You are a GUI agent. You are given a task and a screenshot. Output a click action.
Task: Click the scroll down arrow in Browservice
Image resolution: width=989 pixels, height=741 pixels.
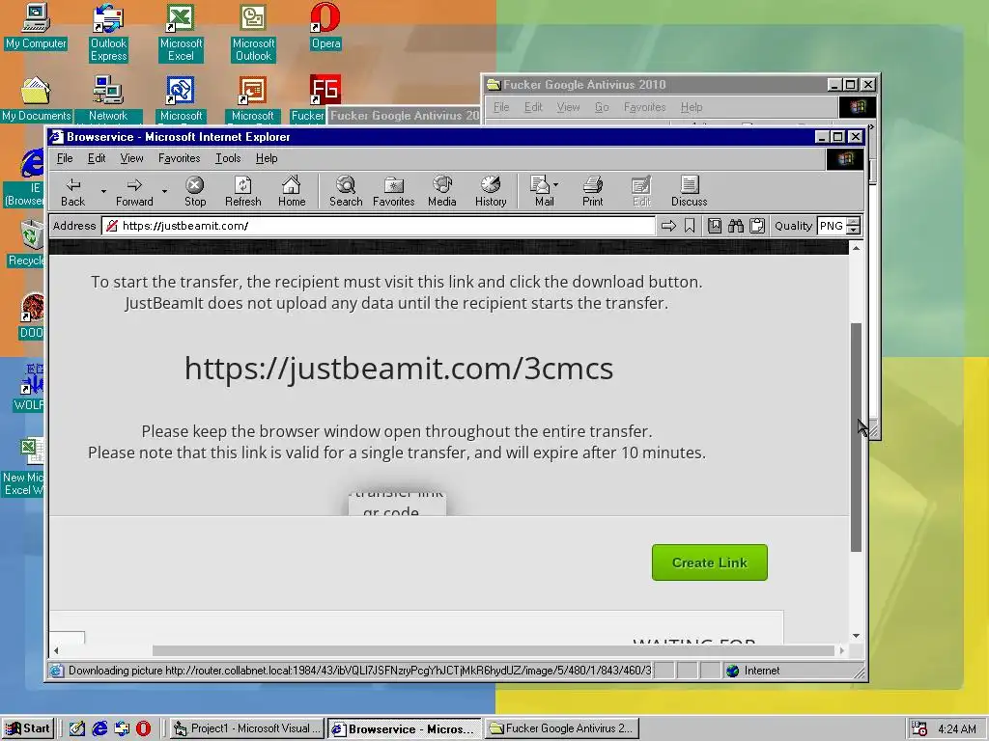pos(856,636)
